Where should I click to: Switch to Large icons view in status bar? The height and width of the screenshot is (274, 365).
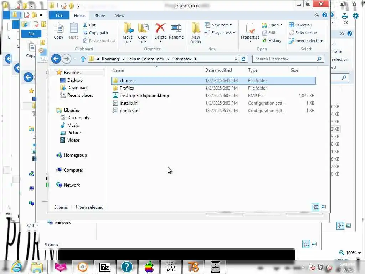pos(323,207)
